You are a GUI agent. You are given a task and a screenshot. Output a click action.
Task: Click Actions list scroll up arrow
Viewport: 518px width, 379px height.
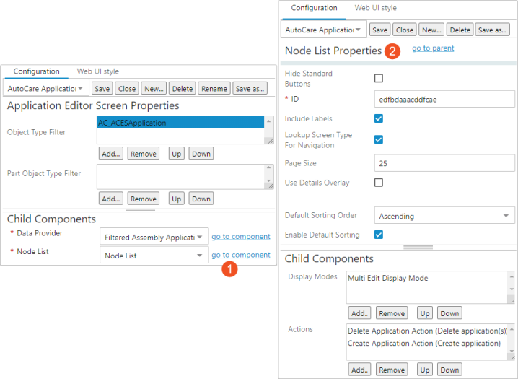[x=512, y=329]
